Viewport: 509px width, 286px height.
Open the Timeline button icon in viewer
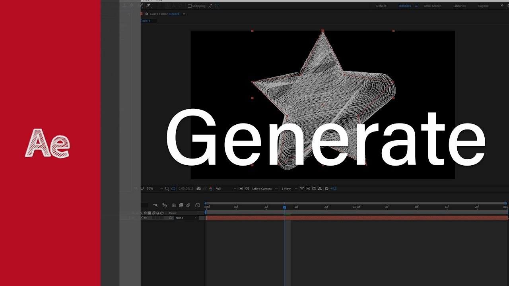point(314,189)
